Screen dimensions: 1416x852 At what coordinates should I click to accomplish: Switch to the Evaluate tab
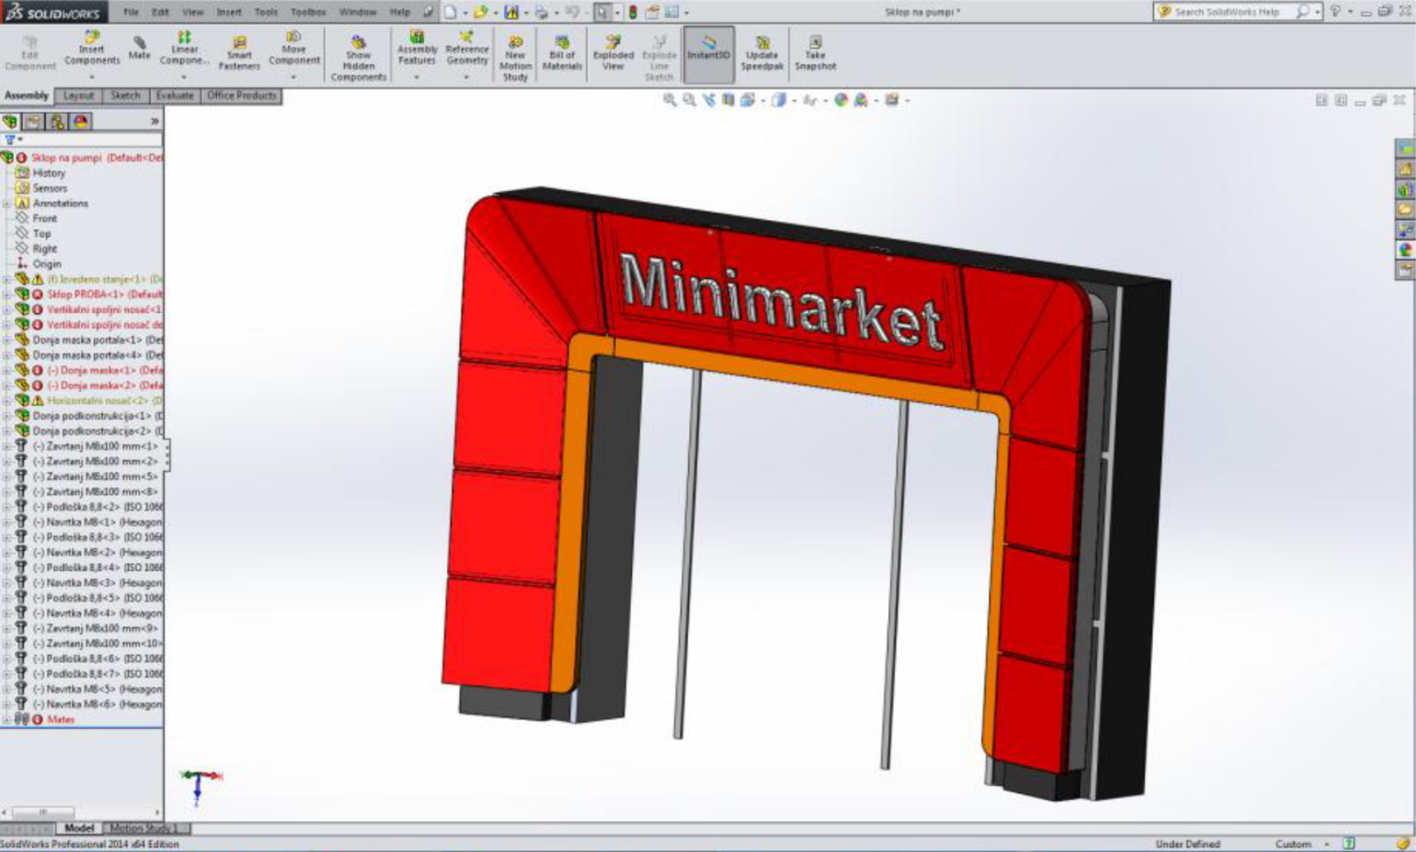175,96
